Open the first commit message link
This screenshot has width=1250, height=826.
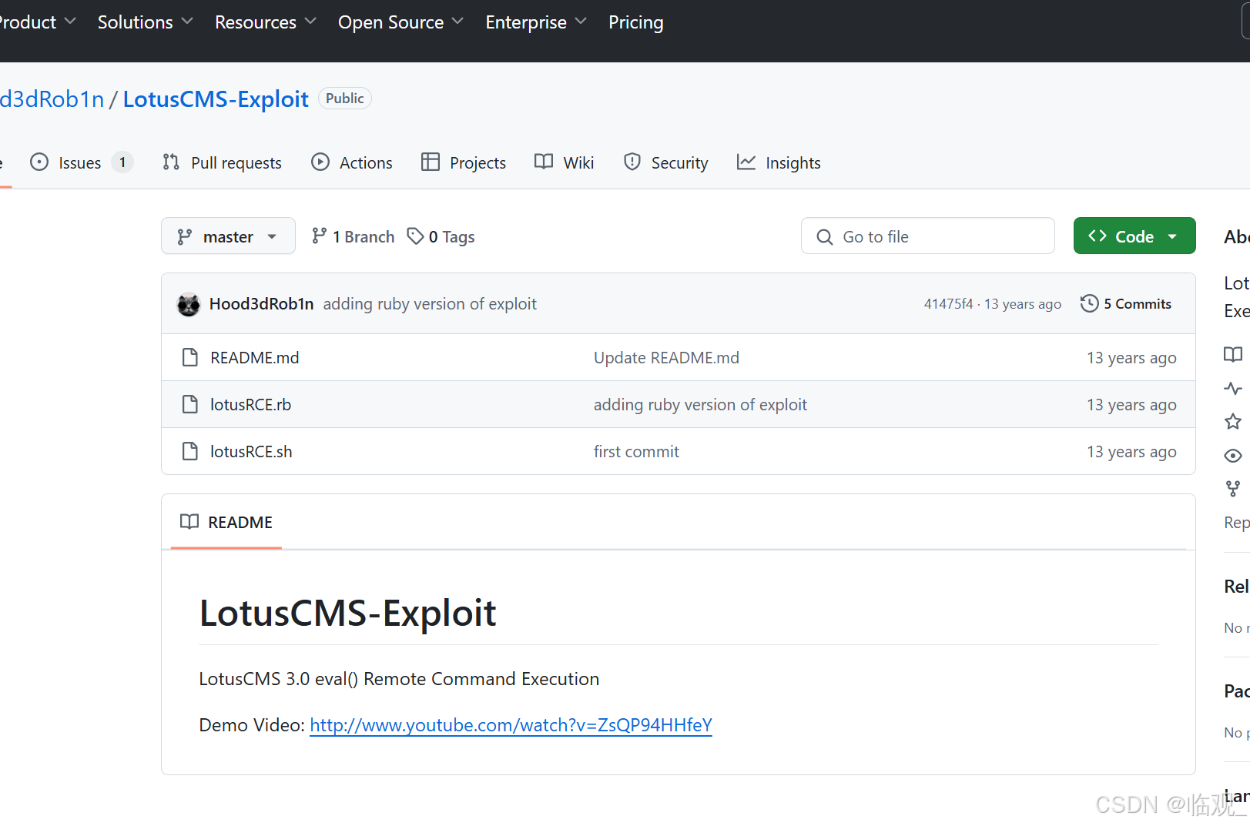(x=636, y=451)
